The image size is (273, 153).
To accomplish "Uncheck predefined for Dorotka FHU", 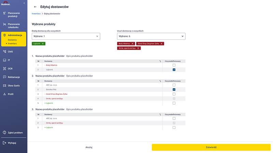I will tap(174, 89).
